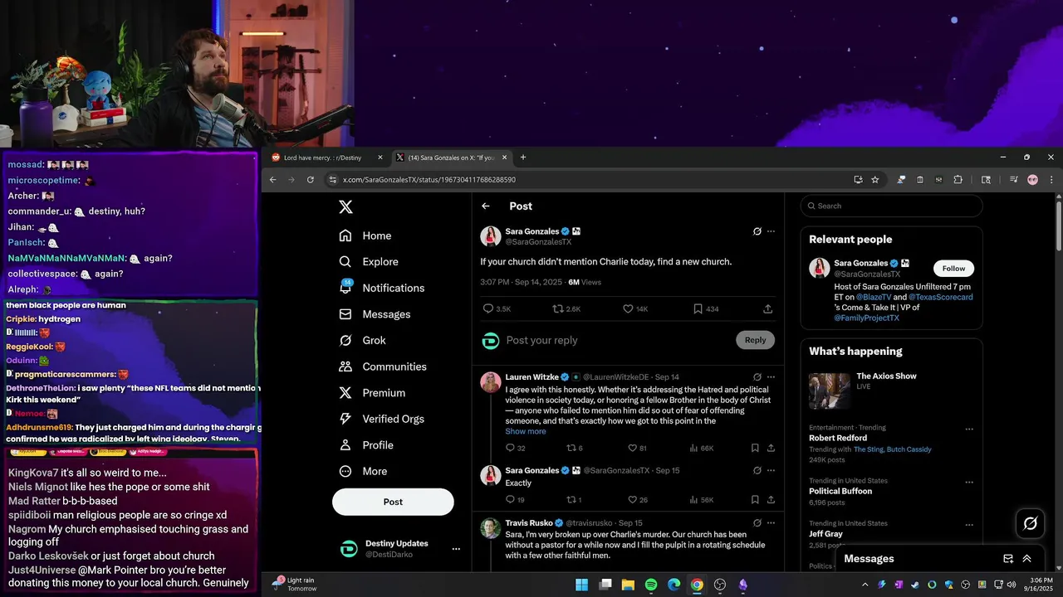The image size is (1063, 597).
Task: Click share icon on the main post
Action: click(x=768, y=308)
